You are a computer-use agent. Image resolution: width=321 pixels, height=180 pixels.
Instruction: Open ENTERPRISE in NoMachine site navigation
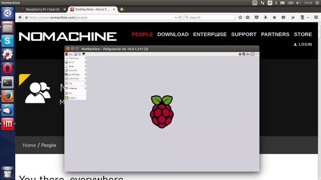(210, 34)
